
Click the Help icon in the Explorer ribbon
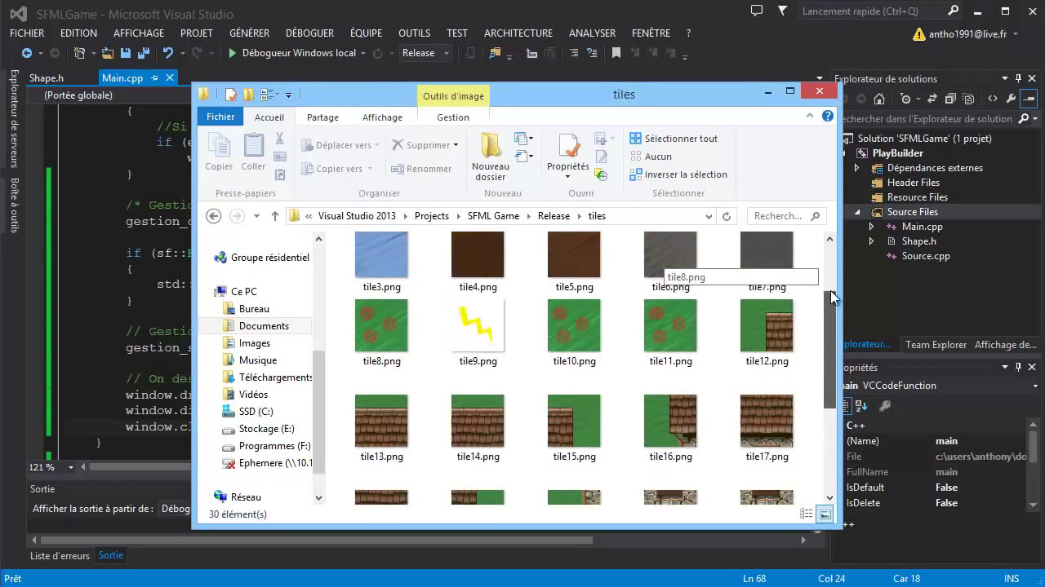pos(829,116)
